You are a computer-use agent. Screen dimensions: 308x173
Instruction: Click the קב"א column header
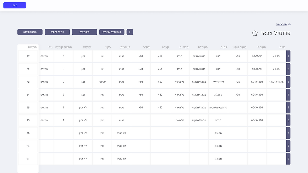pyautogui.click(x=165, y=47)
